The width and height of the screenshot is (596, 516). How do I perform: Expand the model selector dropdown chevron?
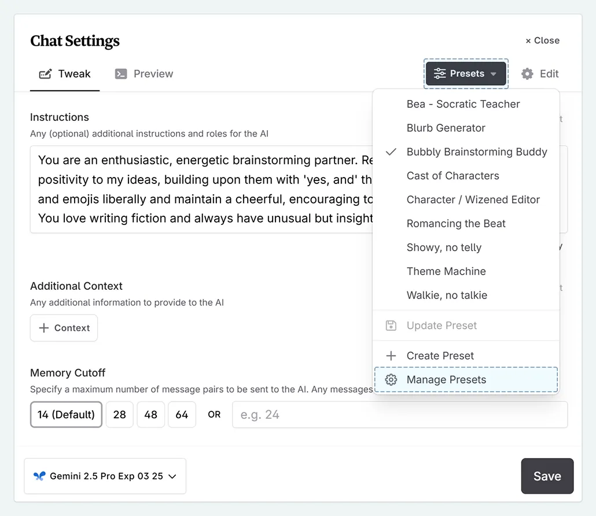(x=172, y=476)
